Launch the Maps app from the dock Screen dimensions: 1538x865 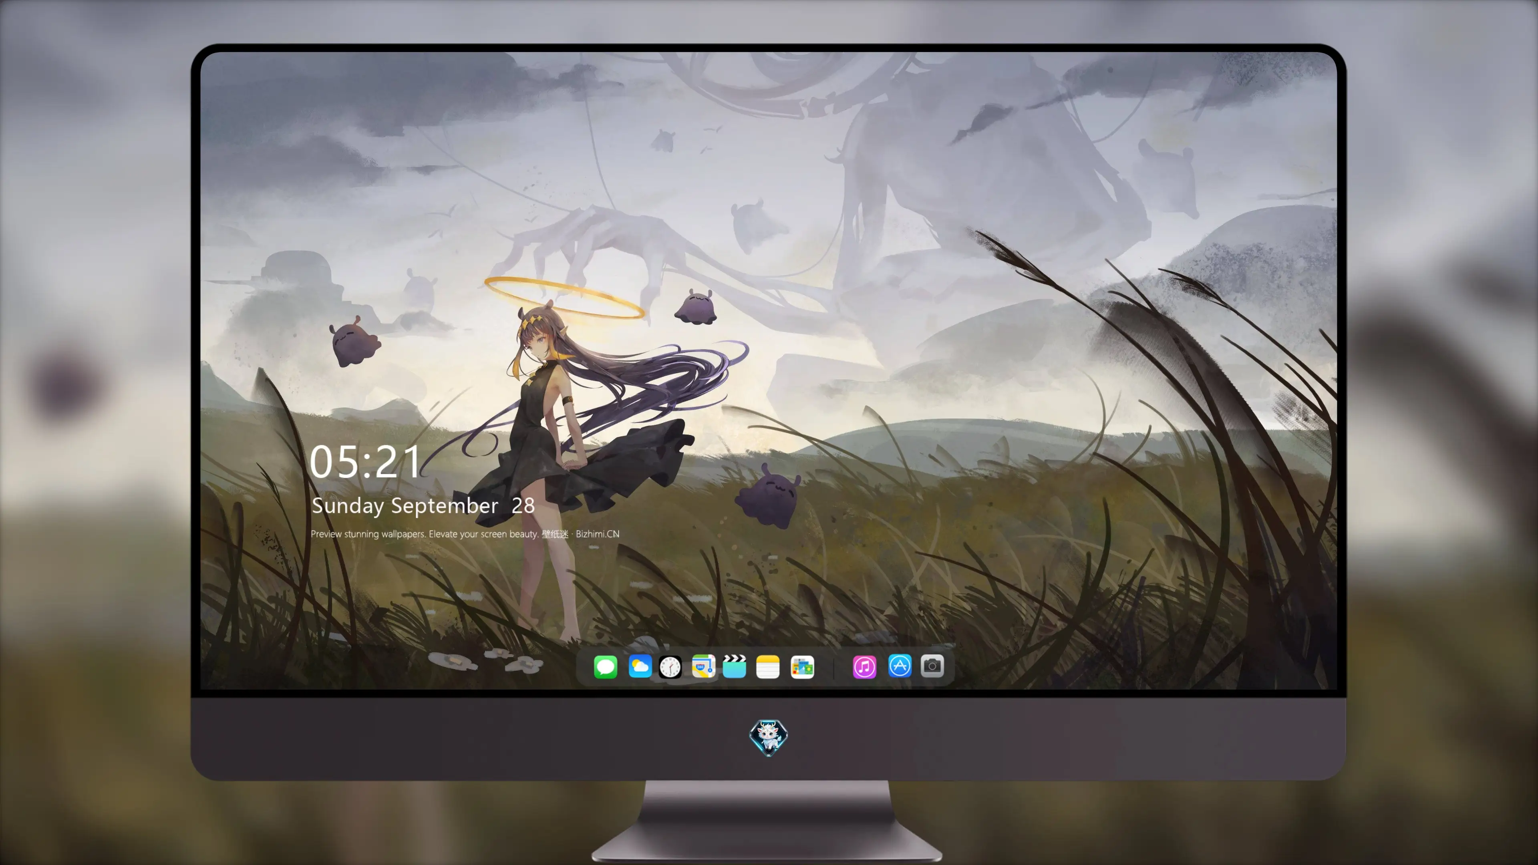(x=703, y=667)
